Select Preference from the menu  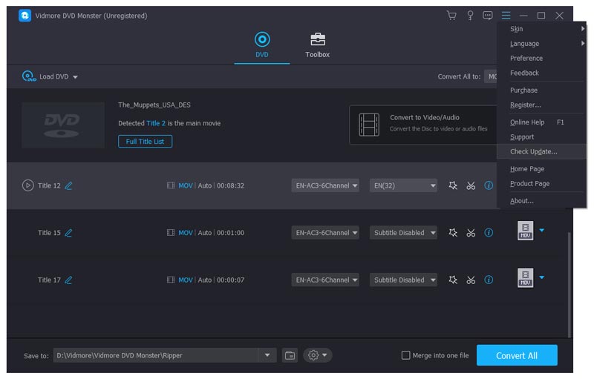(542, 59)
